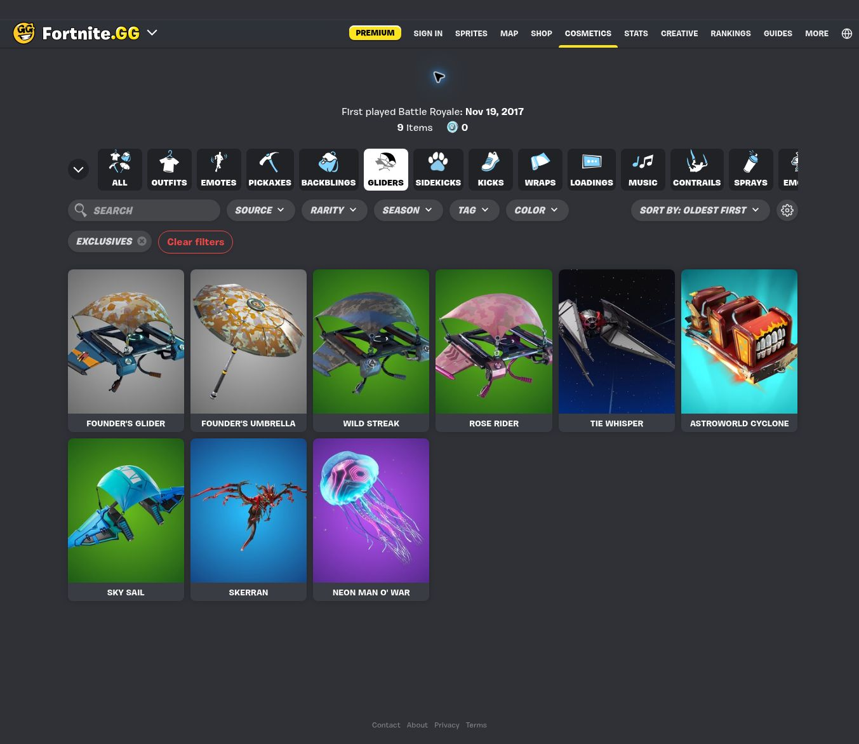Open the Sprays category
The height and width of the screenshot is (744, 859).
coord(750,170)
